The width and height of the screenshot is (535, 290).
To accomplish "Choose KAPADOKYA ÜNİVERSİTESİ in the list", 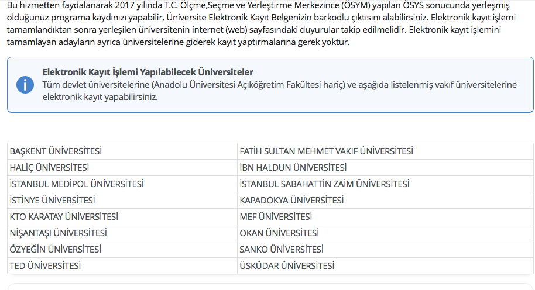I will tap(385, 200).
